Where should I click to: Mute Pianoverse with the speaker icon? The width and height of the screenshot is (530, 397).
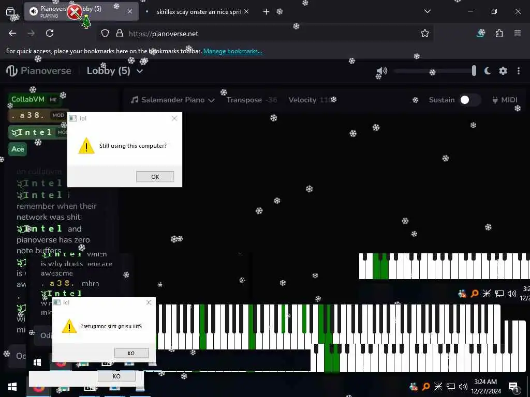point(382,71)
